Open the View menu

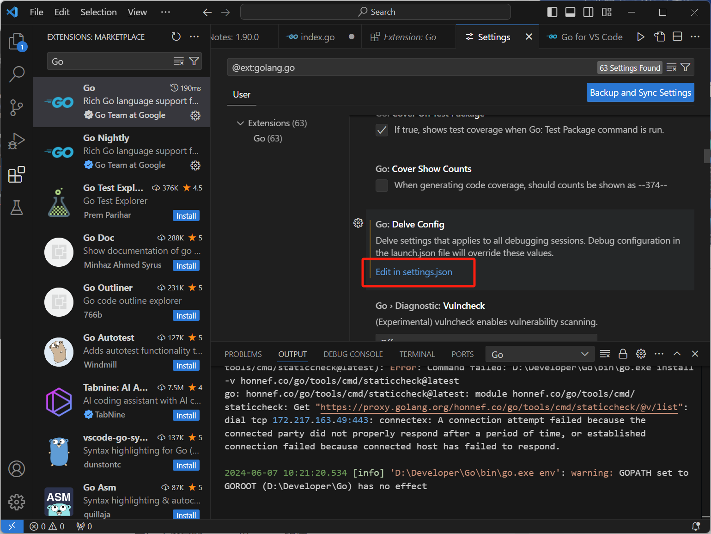click(x=137, y=12)
